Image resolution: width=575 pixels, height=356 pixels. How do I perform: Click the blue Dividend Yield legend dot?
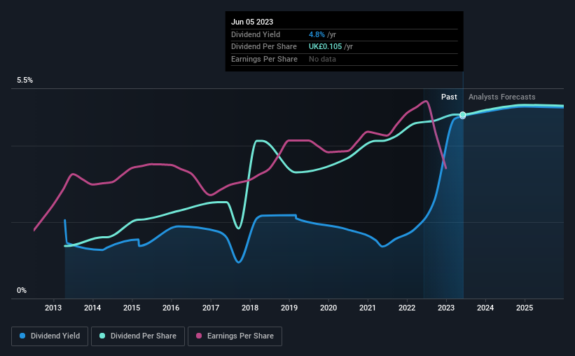tap(22, 336)
